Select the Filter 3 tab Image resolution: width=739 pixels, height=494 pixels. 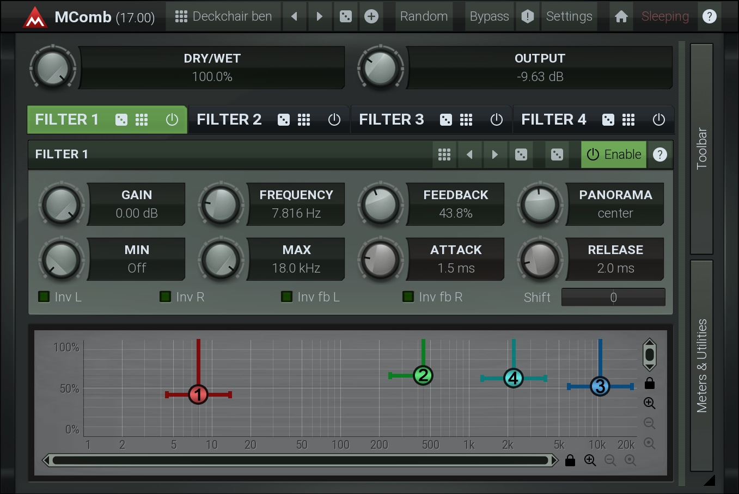click(x=391, y=120)
